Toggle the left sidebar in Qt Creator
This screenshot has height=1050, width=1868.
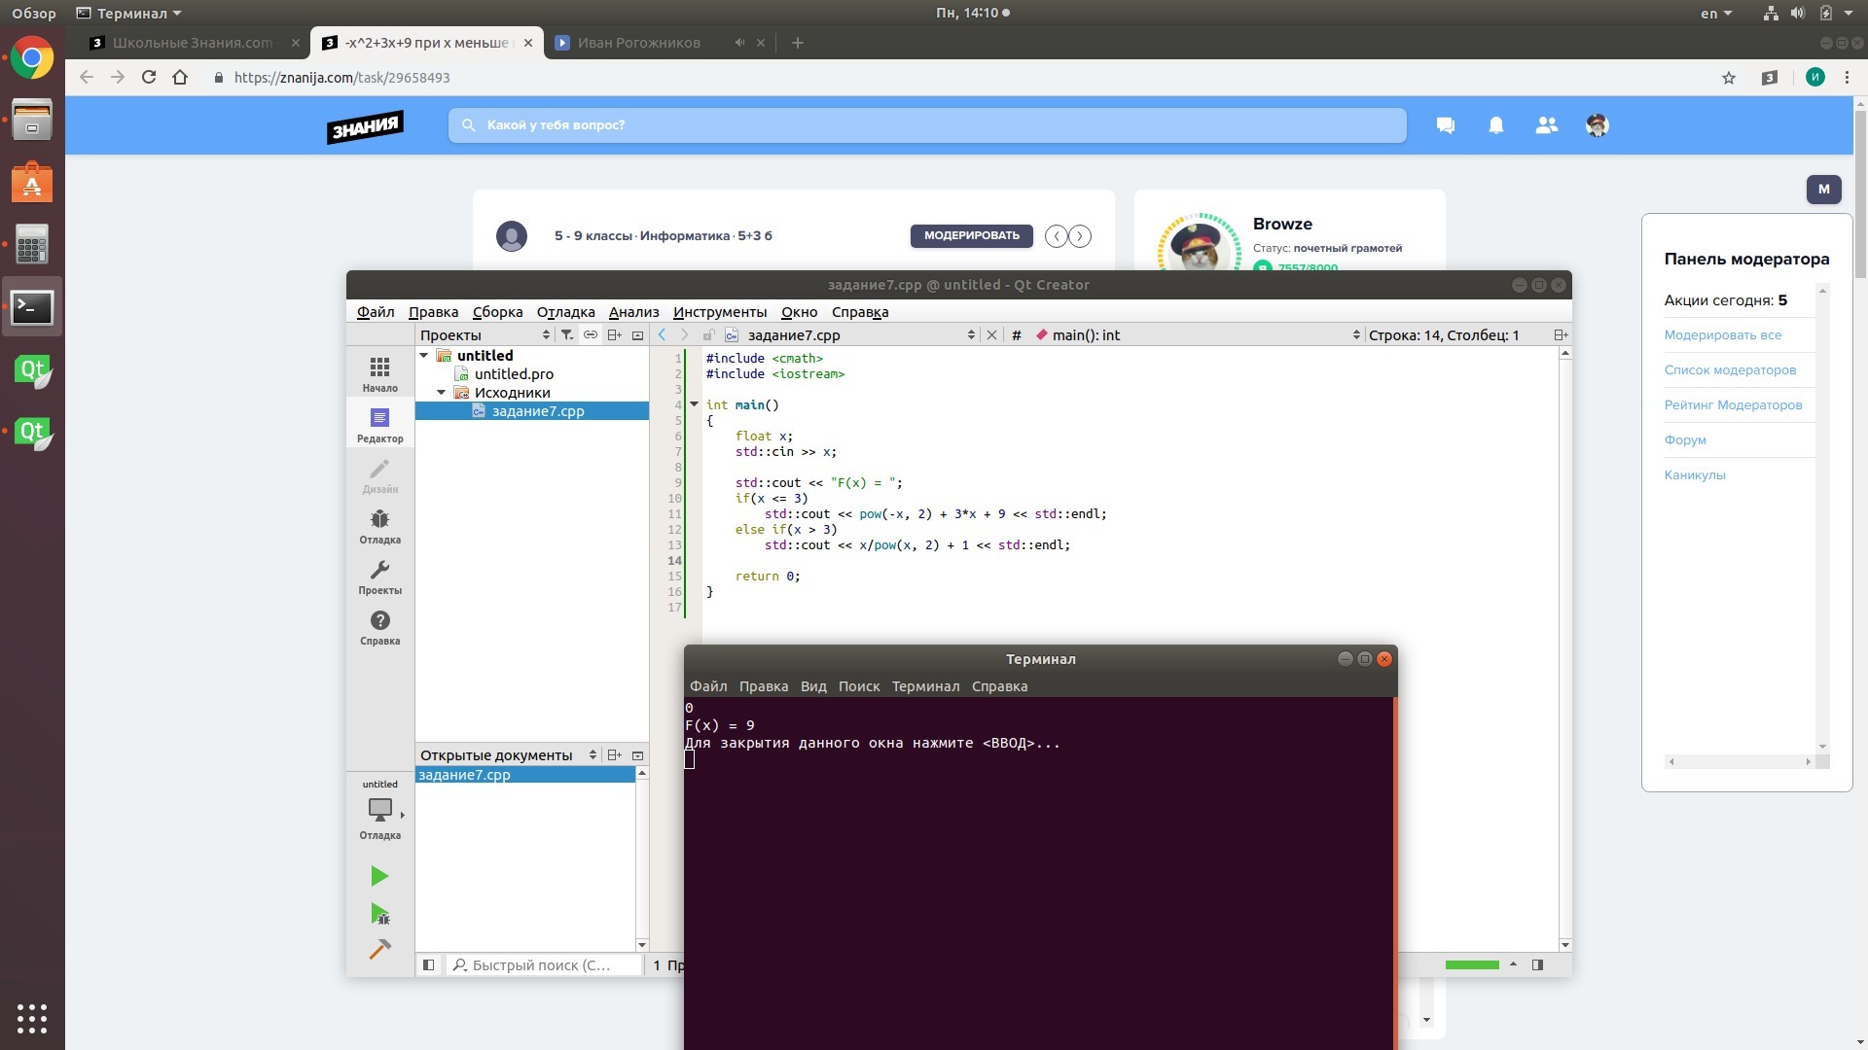[x=428, y=964]
